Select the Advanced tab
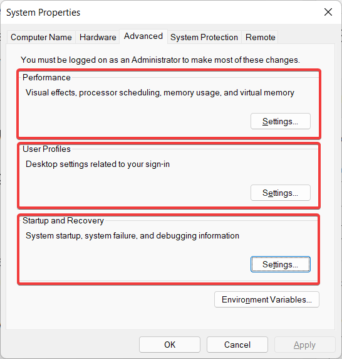The height and width of the screenshot is (359, 342). 143,36
